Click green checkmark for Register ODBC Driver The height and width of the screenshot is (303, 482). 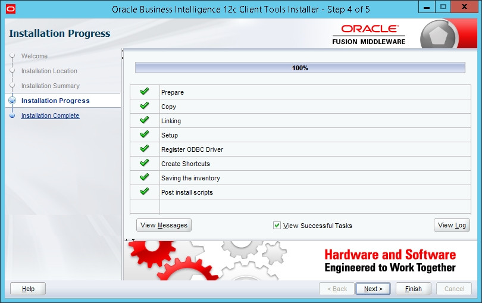[x=144, y=149]
